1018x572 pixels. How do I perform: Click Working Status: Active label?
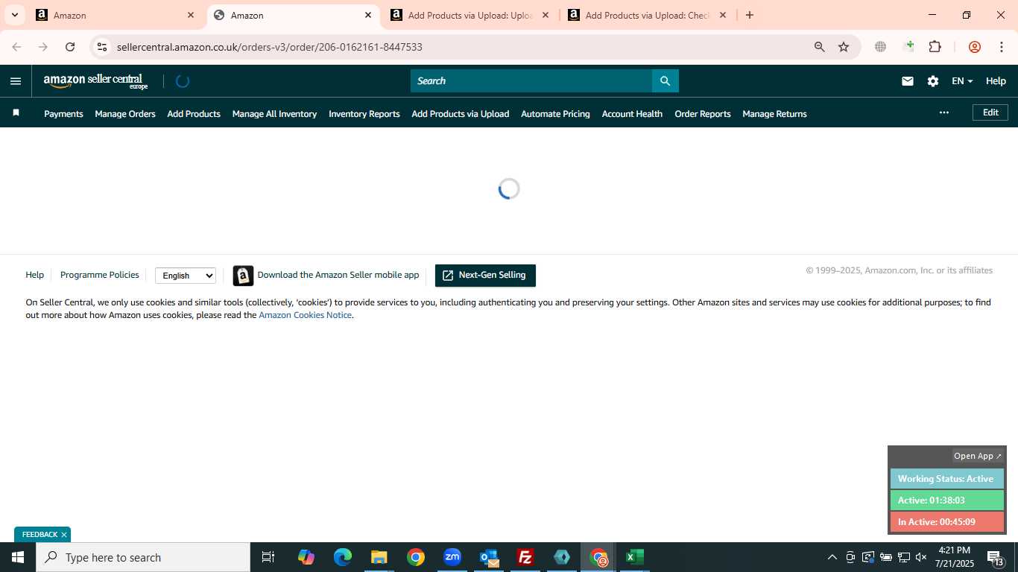(x=946, y=479)
